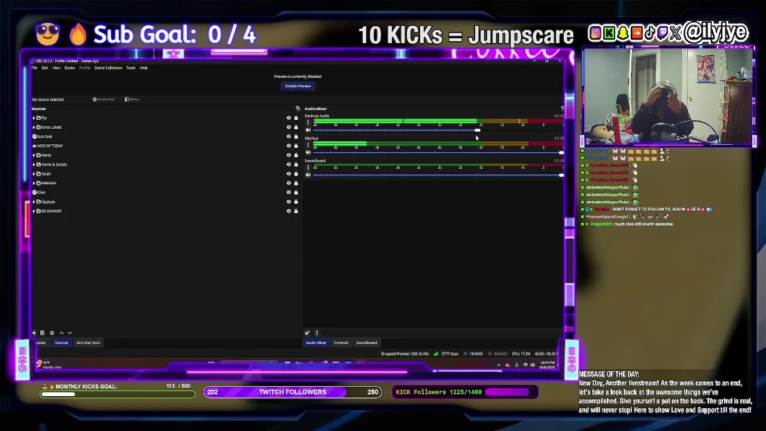
Task: Expand the Capture source group
Action: pos(34,202)
